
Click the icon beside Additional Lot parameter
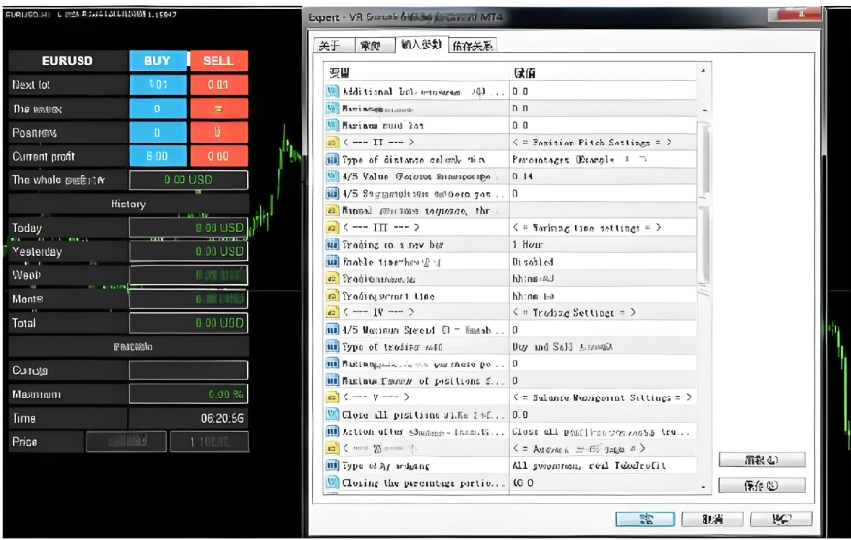tap(332, 91)
